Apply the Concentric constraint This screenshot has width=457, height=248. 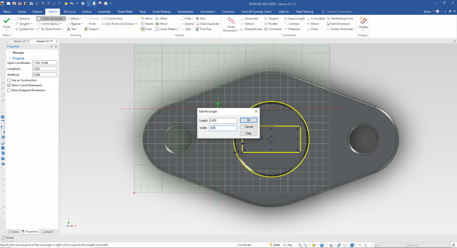273,29
